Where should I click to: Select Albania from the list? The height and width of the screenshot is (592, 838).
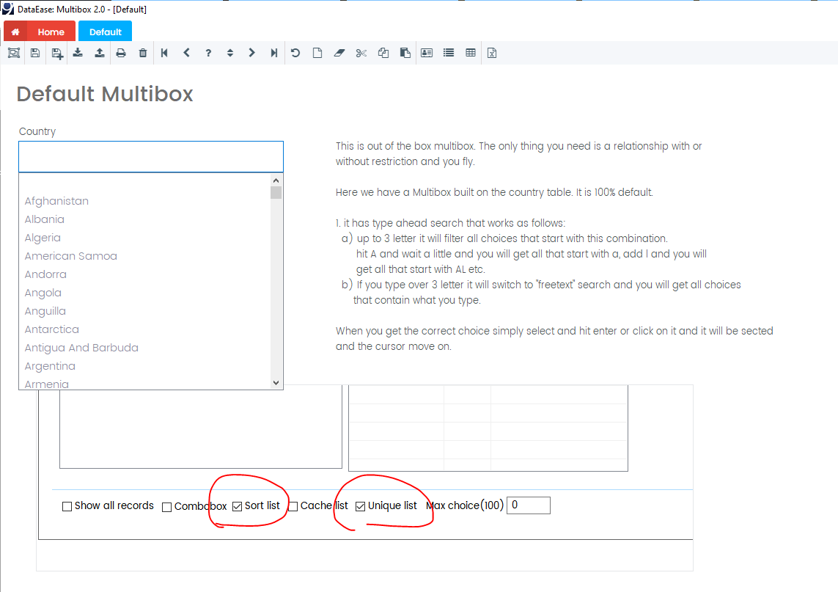pyautogui.click(x=45, y=219)
